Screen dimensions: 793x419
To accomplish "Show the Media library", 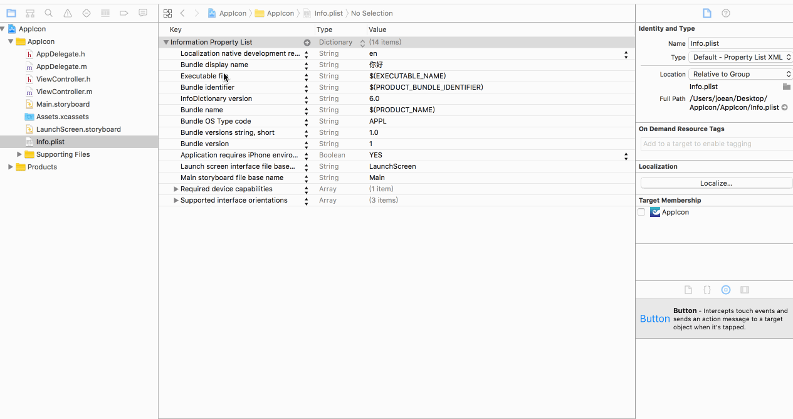I will (745, 290).
